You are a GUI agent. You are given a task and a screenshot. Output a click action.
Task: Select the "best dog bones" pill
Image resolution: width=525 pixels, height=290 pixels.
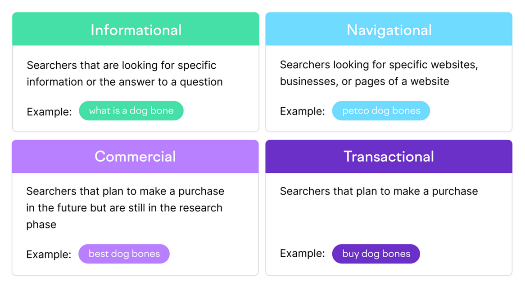coord(124,254)
